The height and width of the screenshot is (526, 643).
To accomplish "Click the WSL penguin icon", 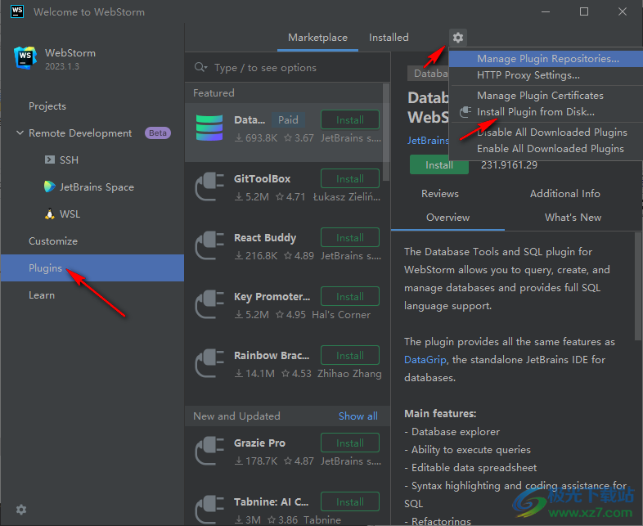I will [50, 214].
